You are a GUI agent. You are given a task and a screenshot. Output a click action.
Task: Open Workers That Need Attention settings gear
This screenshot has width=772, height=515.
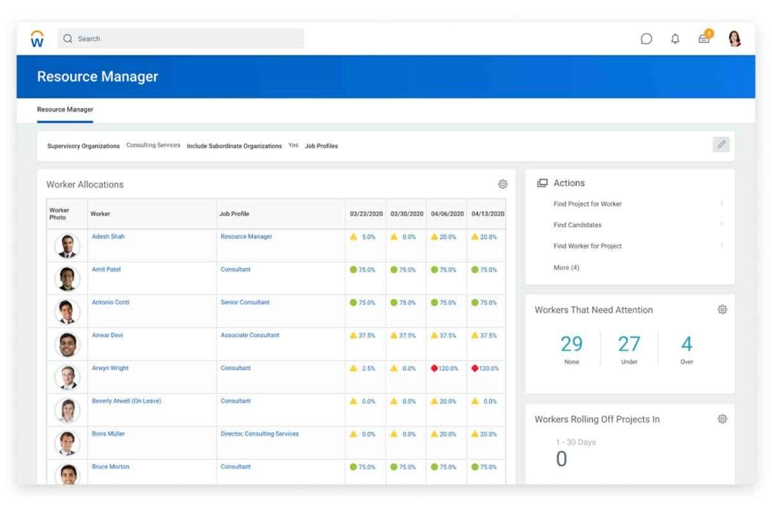[722, 309]
